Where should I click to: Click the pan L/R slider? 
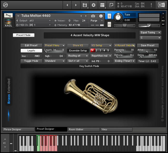click(125, 26)
